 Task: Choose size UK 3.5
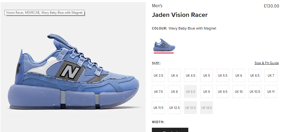(158, 75)
